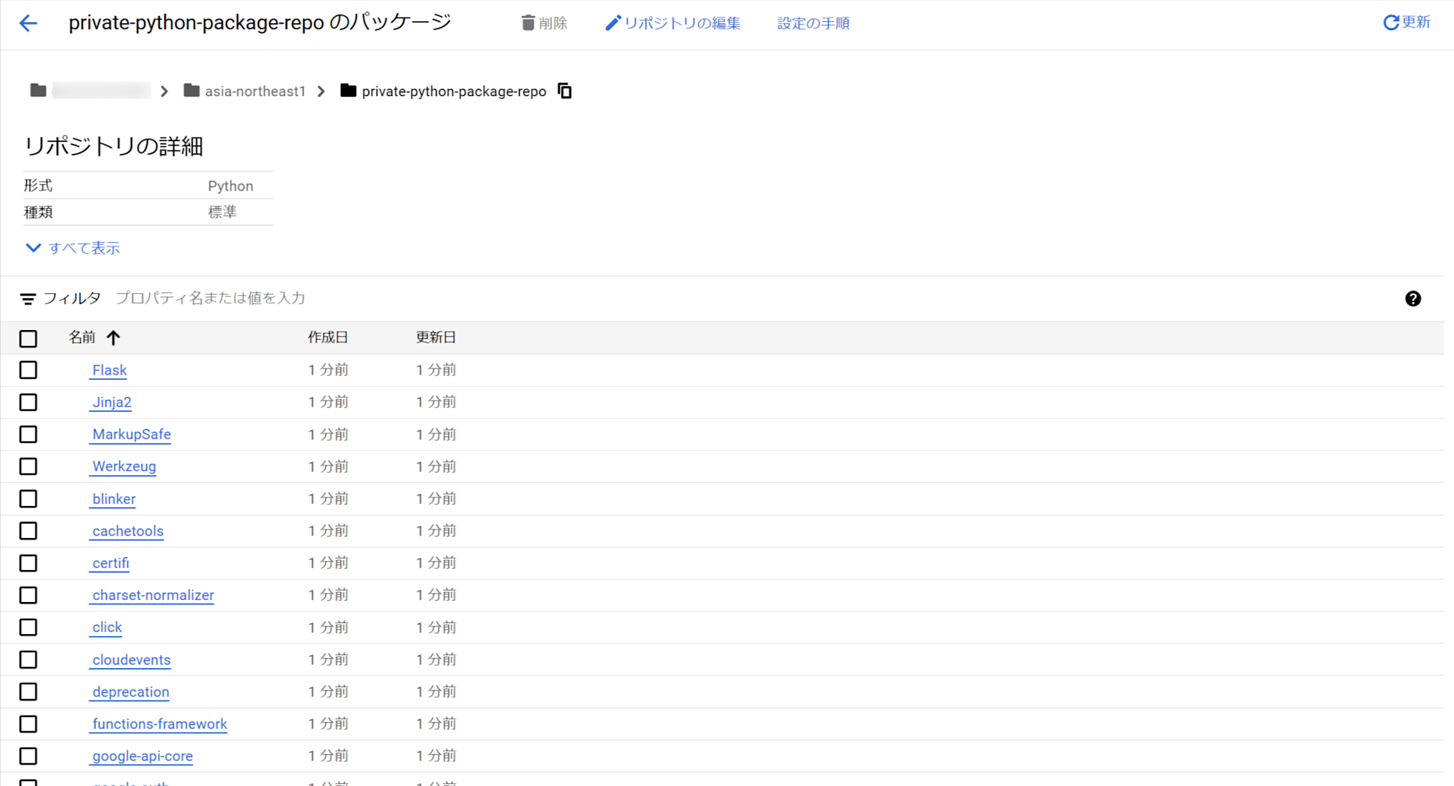
Task: Open the blinker package link
Action: coord(114,499)
